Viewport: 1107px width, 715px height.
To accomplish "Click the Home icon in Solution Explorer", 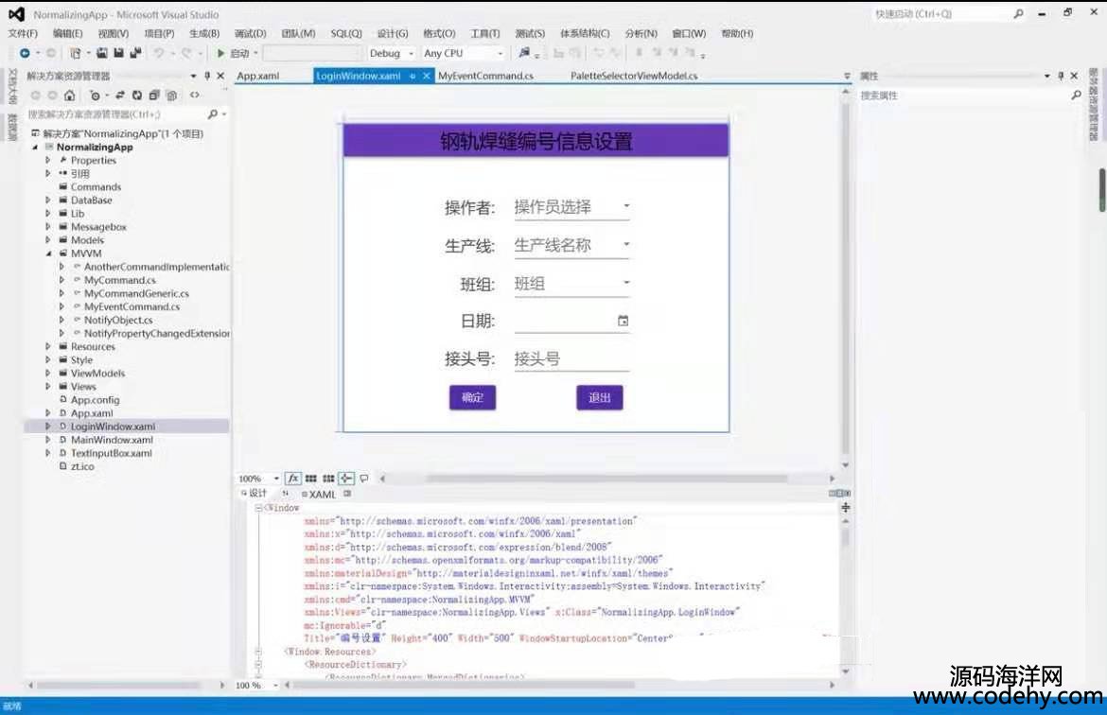I will (x=69, y=96).
